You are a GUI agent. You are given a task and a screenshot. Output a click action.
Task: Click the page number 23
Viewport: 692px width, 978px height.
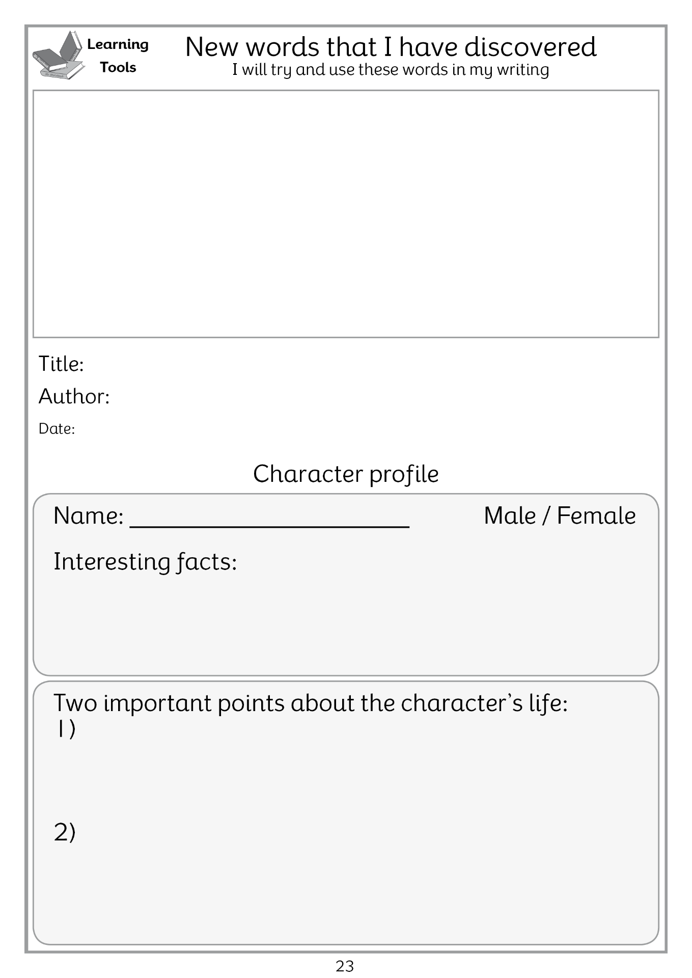tap(345, 966)
